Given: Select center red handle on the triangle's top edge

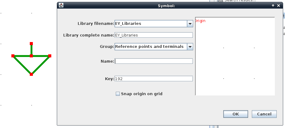Looking at the screenshot, I should coord(31,56).
